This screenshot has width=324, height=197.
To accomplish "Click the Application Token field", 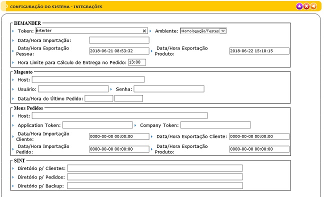I will tap(97, 125).
